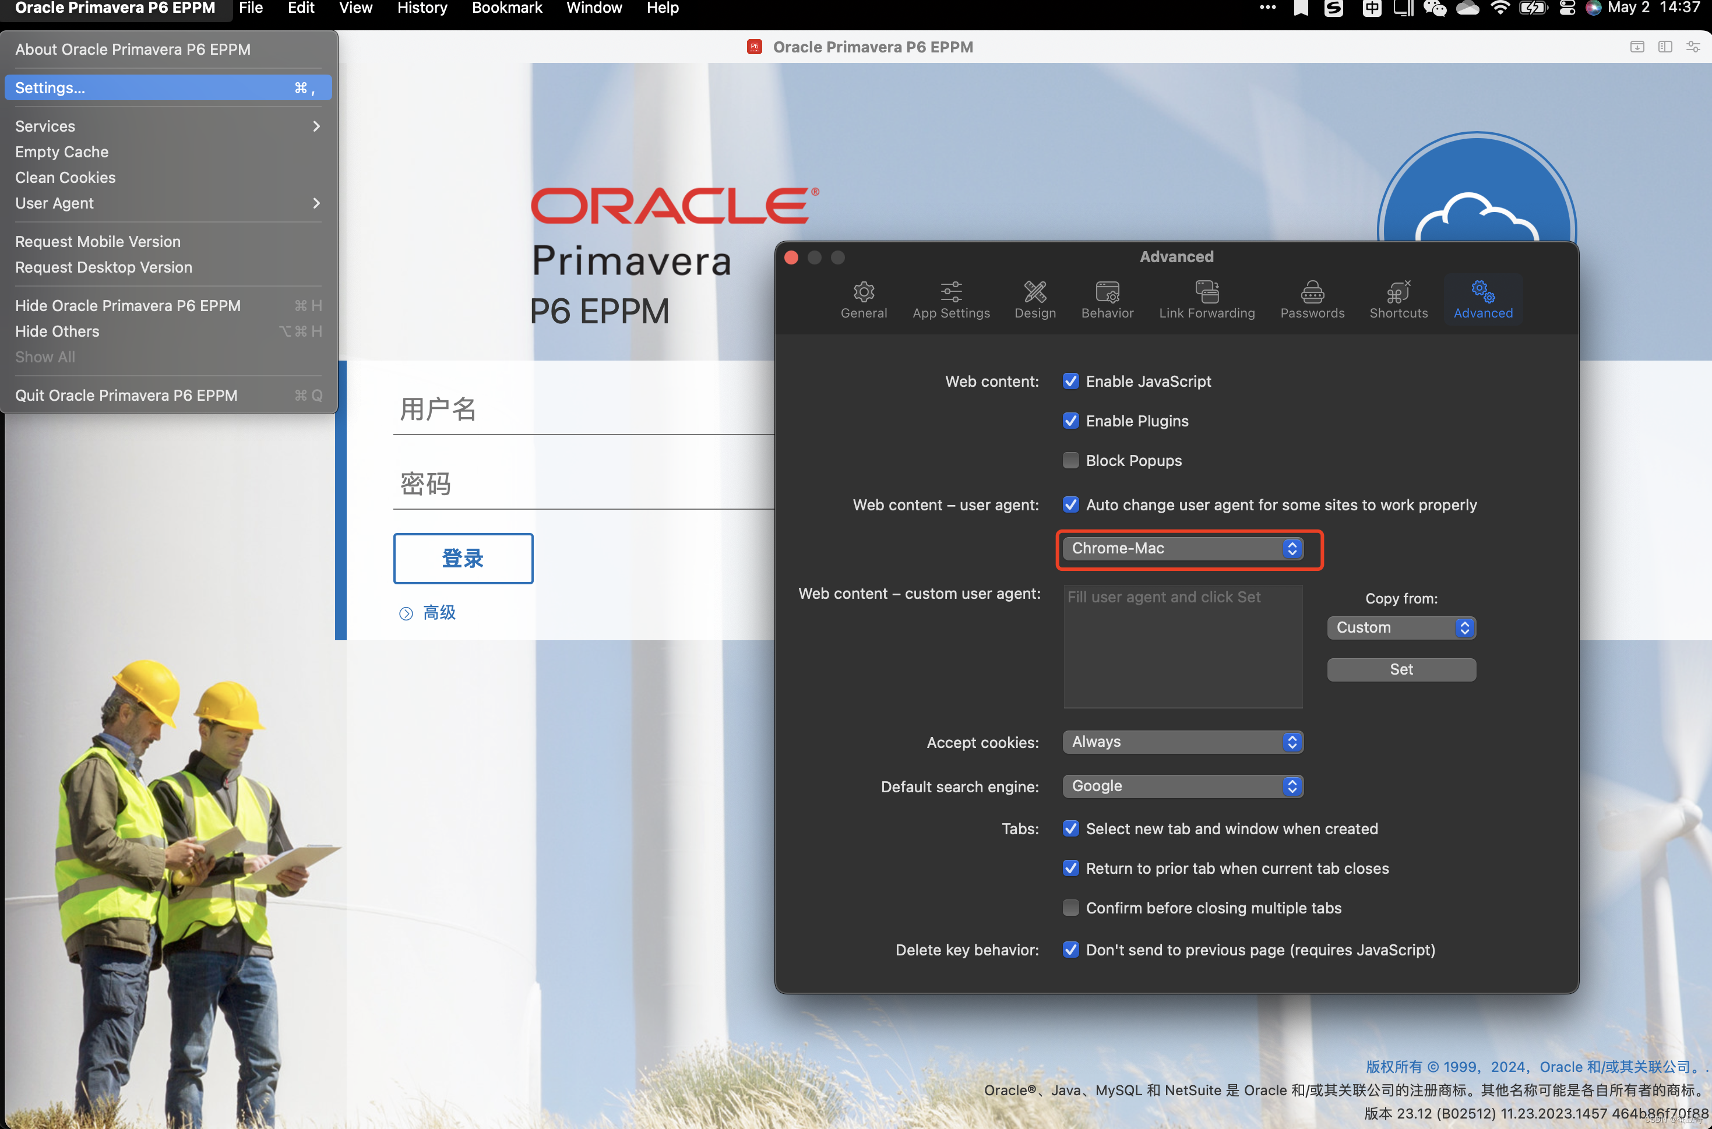This screenshot has height=1129, width=1712.
Task: Open macOS Control Center
Action: 1567,8
